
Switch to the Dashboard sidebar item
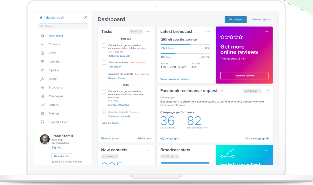coord(56,36)
